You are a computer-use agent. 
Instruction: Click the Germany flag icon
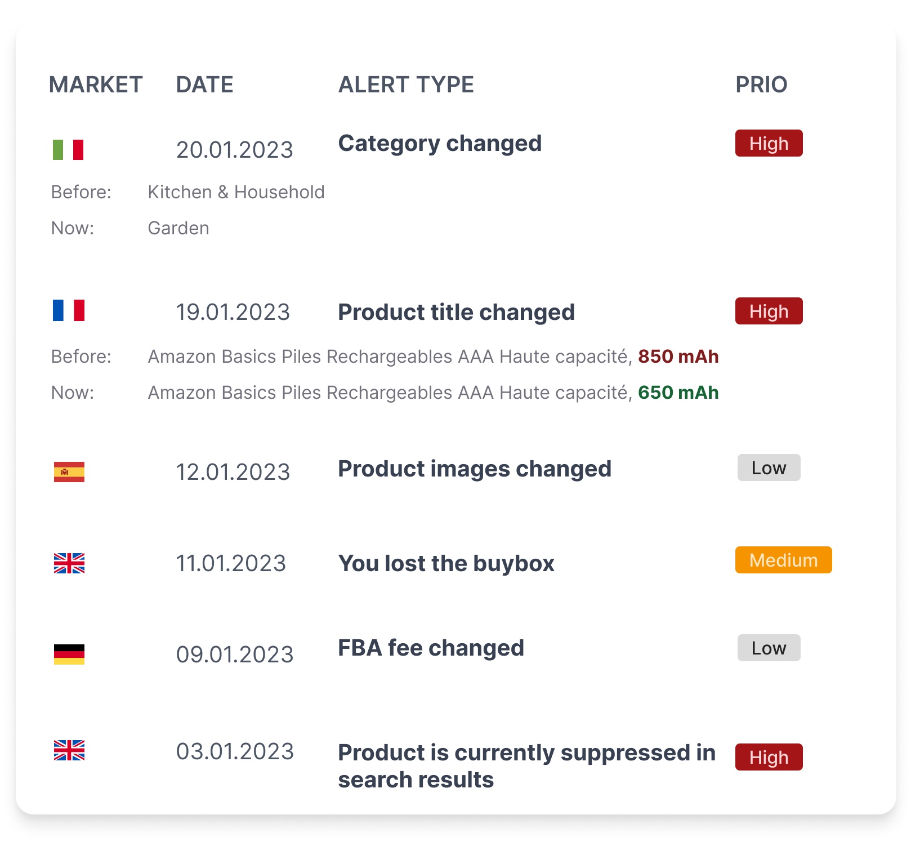[69, 654]
